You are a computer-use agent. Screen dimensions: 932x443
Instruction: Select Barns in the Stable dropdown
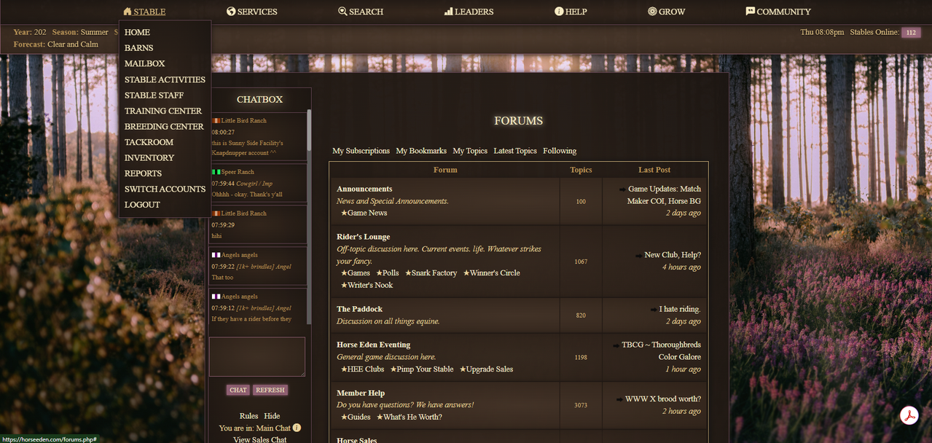tap(138, 48)
